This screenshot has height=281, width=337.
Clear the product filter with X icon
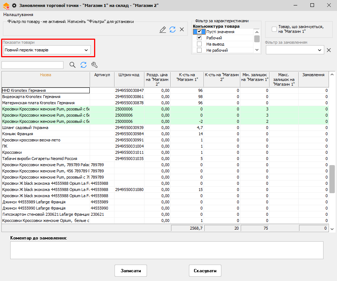[x=182, y=30]
